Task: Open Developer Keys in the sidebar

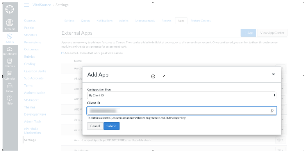Action: point(35,114)
